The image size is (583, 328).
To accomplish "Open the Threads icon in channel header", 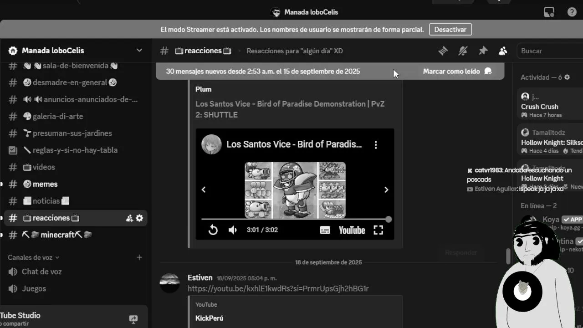I will click(443, 51).
